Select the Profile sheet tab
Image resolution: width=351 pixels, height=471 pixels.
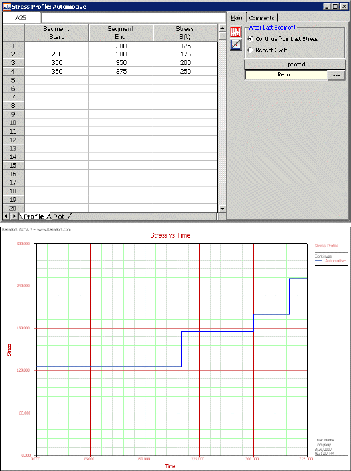click(x=33, y=216)
